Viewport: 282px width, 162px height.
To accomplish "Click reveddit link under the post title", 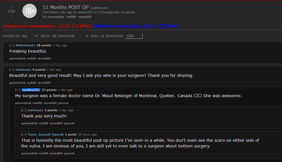I will pos(85,17).
